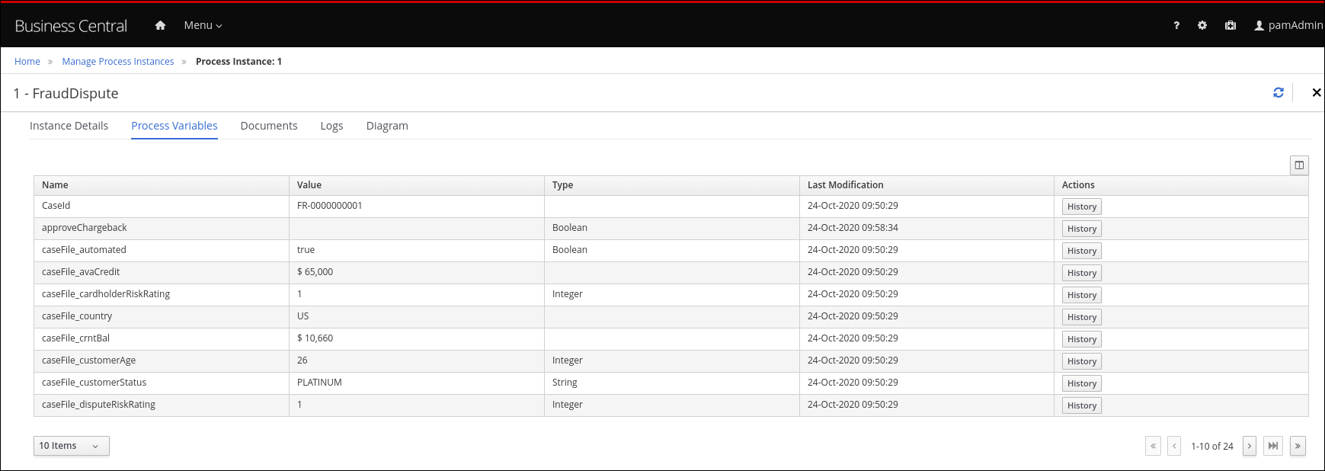Open the Logs tab

[x=331, y=126]
